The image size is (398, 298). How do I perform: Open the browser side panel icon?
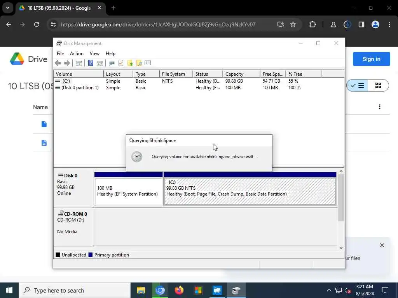[x=361, y=24]
